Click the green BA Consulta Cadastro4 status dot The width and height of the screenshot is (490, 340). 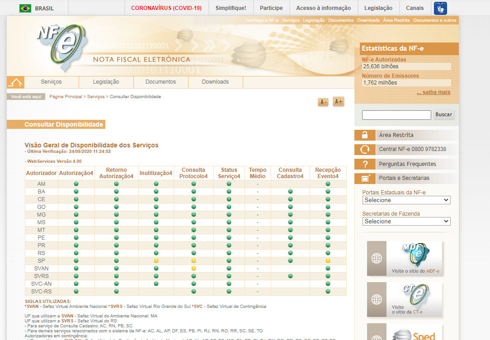(x=290, y=192)
